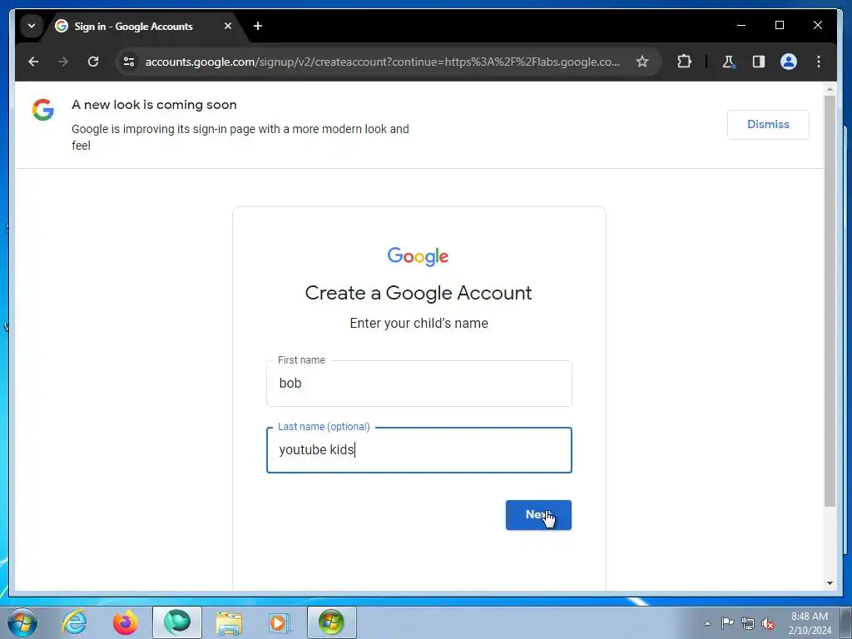Dismiss the new look banner

tap(768, 125)
